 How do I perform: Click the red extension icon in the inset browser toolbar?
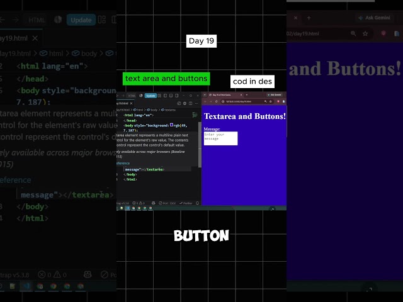coord(278,101)
